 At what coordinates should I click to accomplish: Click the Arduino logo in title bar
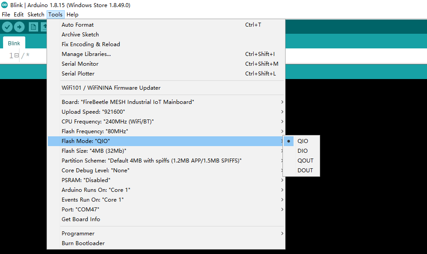[4, 5]
